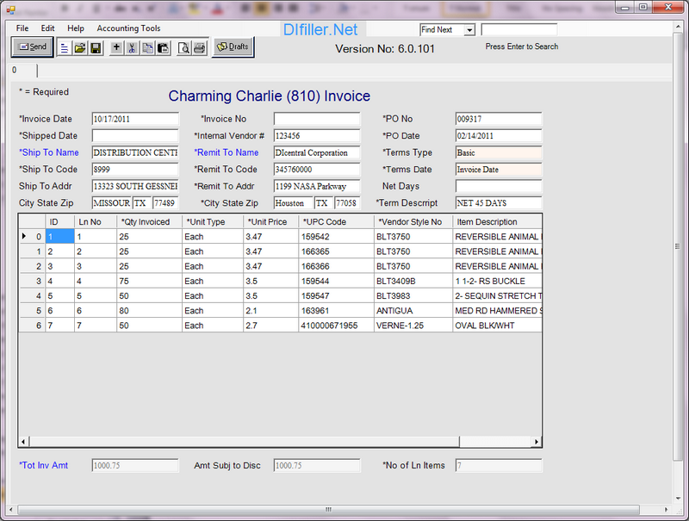Click the PO Date field
The height and width of the screenshot is (521, 689).
(x=499, y=136)
